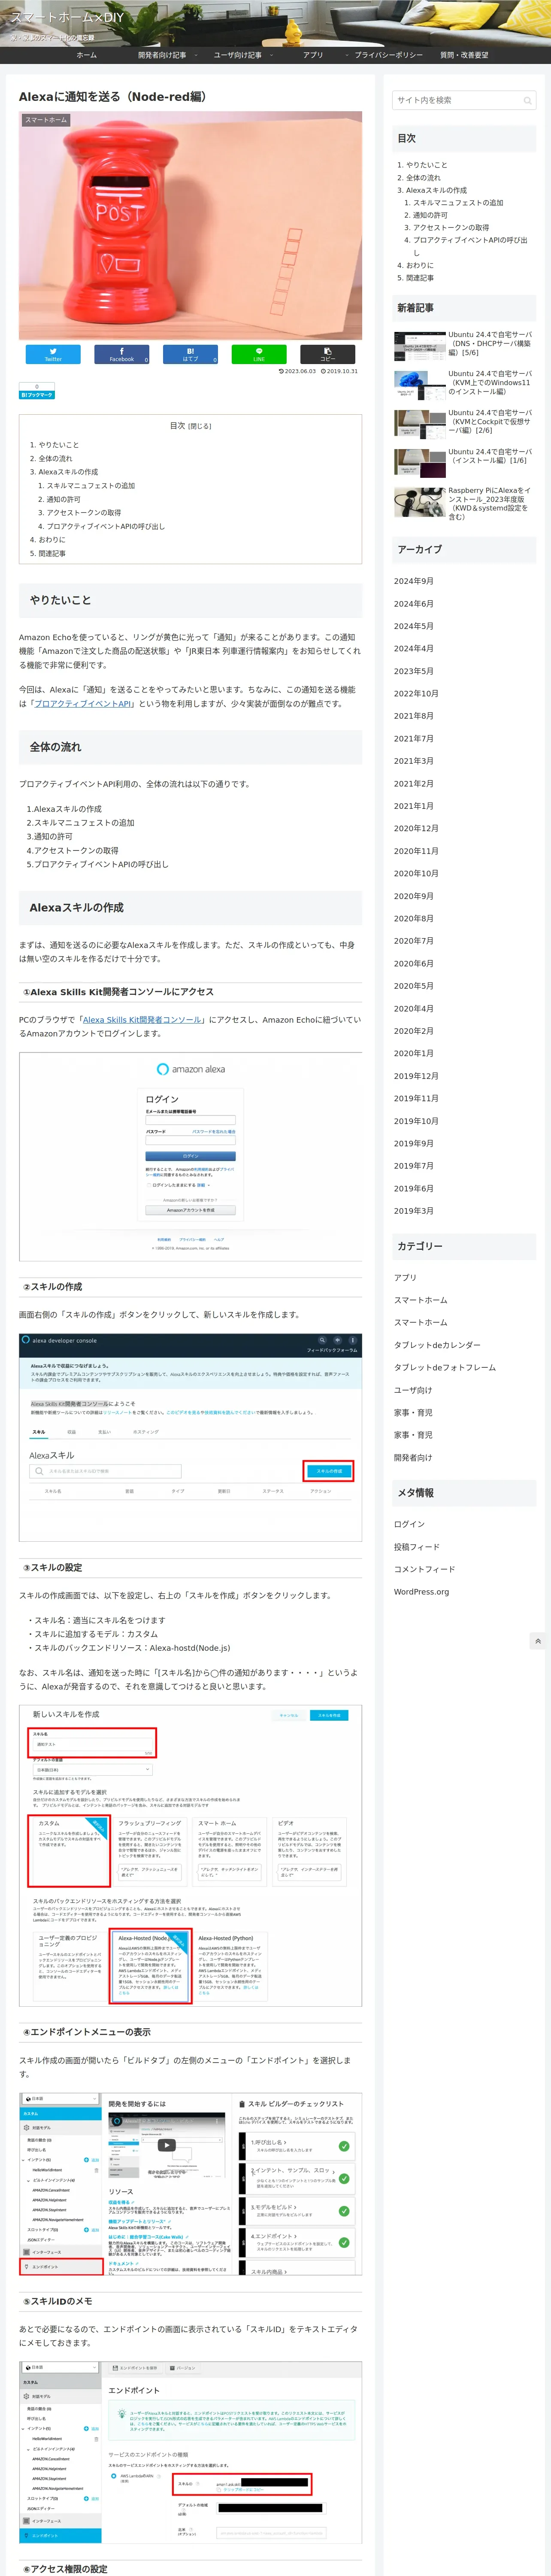Screen dimensions: 551x2576
Task: Open the WordPress.org link
Action: (x=421, y=1592)
